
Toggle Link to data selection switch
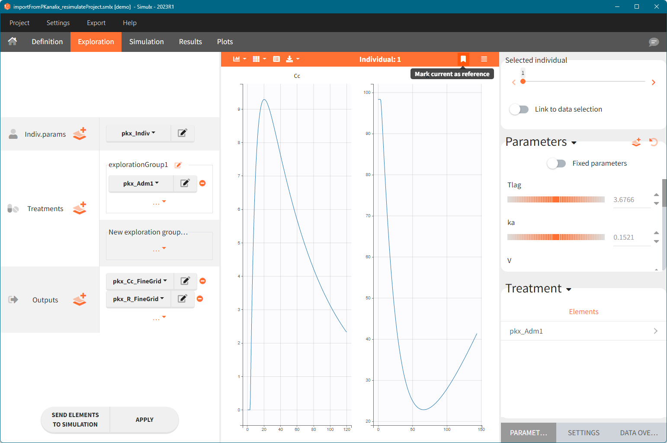click(519, 109)
